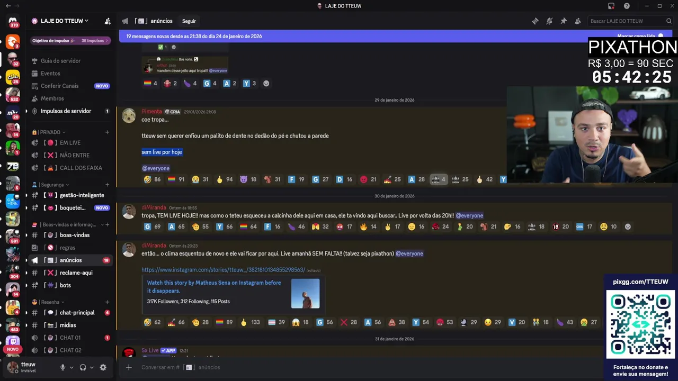Create channel plus in Resenha category
678x381 pixels.
107,302
